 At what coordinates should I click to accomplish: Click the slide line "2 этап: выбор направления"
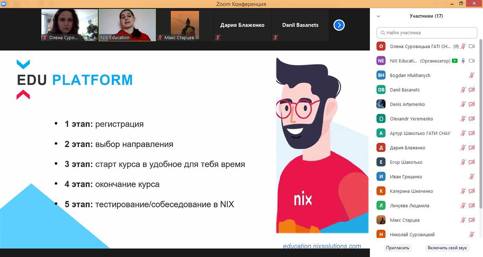tap(119, 144)
